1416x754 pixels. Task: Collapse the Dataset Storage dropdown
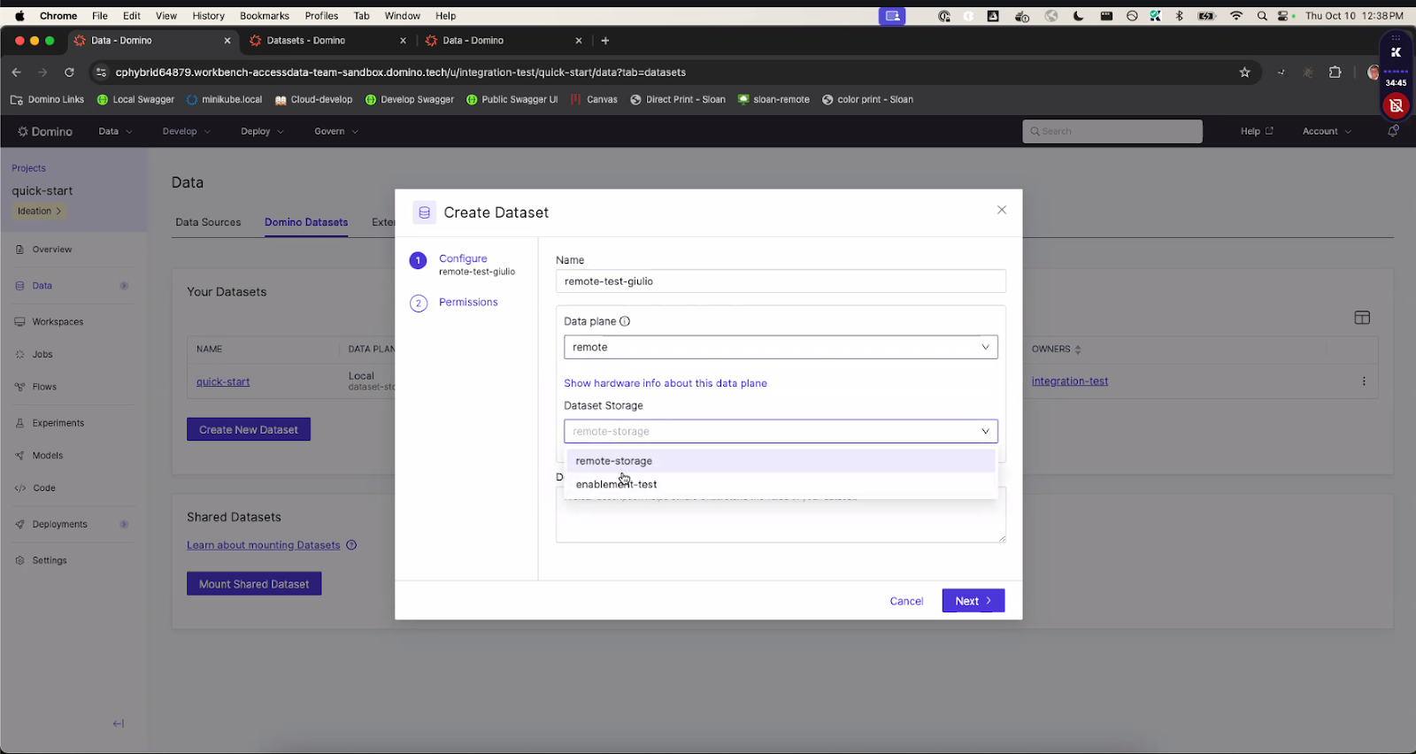click(781, 431)
